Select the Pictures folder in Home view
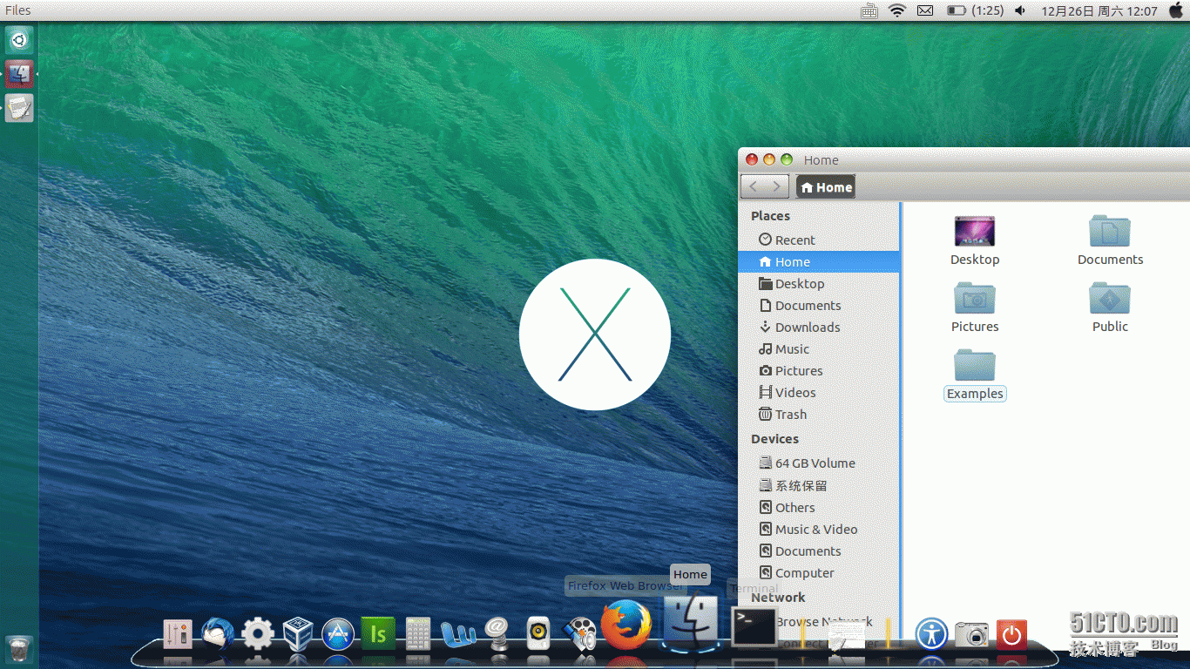 pyautogui.click(x=975, y=307)
